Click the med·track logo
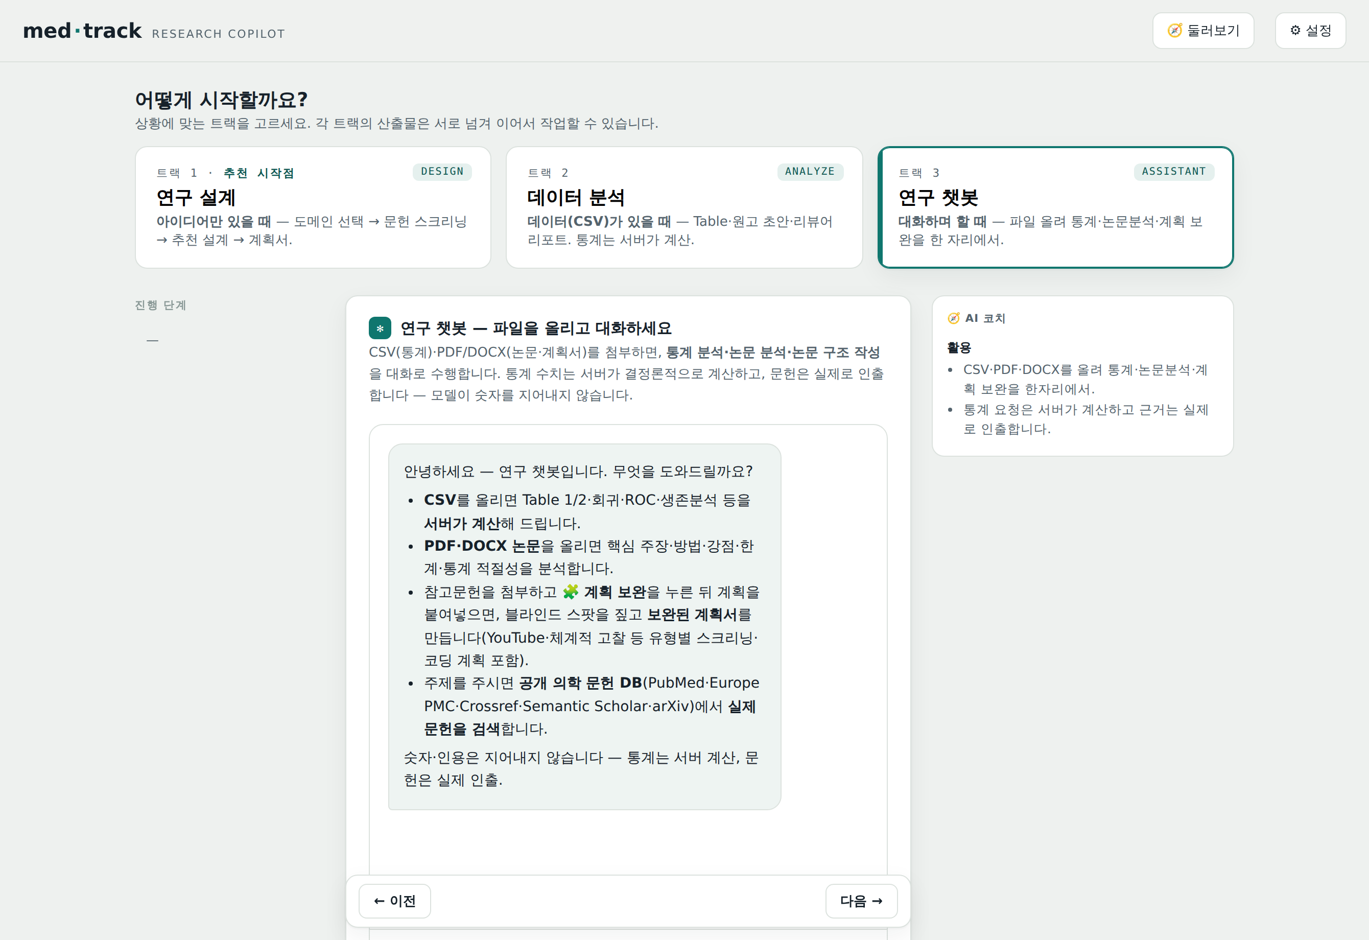Image resolution: width=1369 pixels, height=940 pixels. click(x=82, y=31)
